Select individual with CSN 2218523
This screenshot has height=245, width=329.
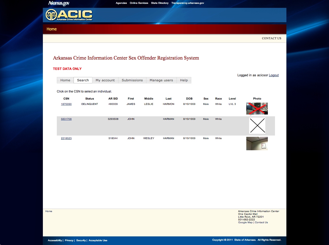click(66, 138)
